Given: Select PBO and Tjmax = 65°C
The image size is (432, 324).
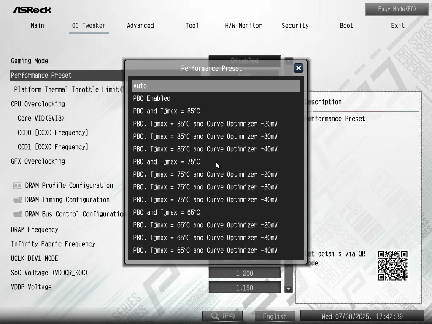Looking at the screenshot, I should [216, 213].
